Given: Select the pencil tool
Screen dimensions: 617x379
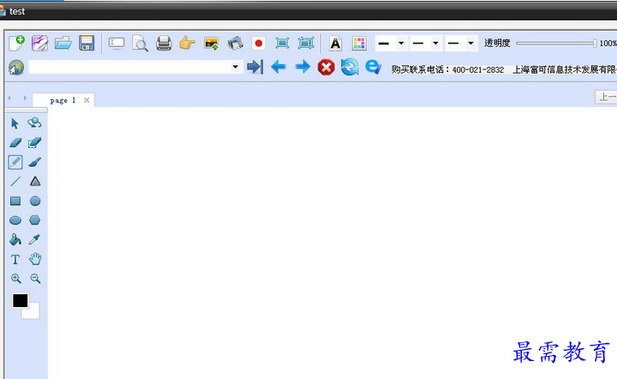Looking at the screenshot, I should click(x=15, y=162).
